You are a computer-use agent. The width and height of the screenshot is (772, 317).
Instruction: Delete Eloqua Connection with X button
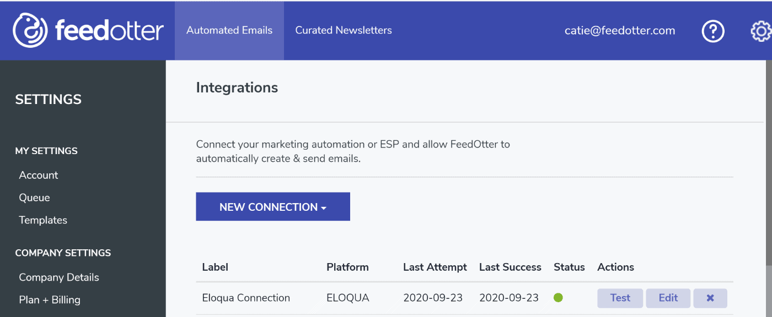710,298
